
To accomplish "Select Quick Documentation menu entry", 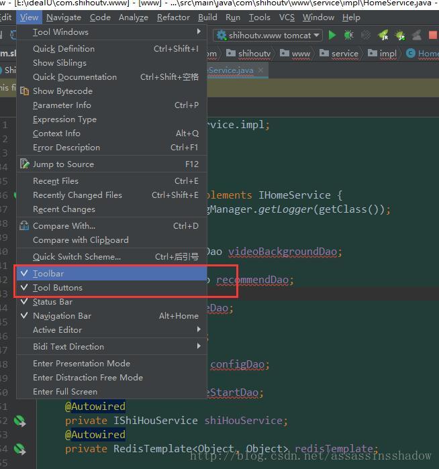I will click(x=112, y=77).
